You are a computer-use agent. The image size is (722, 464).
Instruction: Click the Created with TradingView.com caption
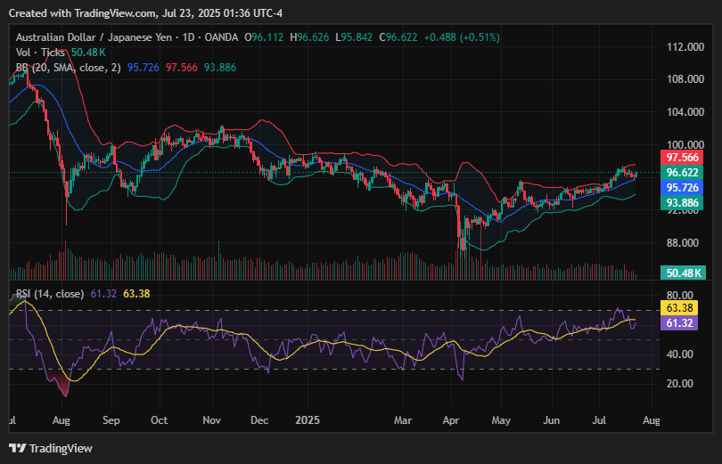(145, 13)
